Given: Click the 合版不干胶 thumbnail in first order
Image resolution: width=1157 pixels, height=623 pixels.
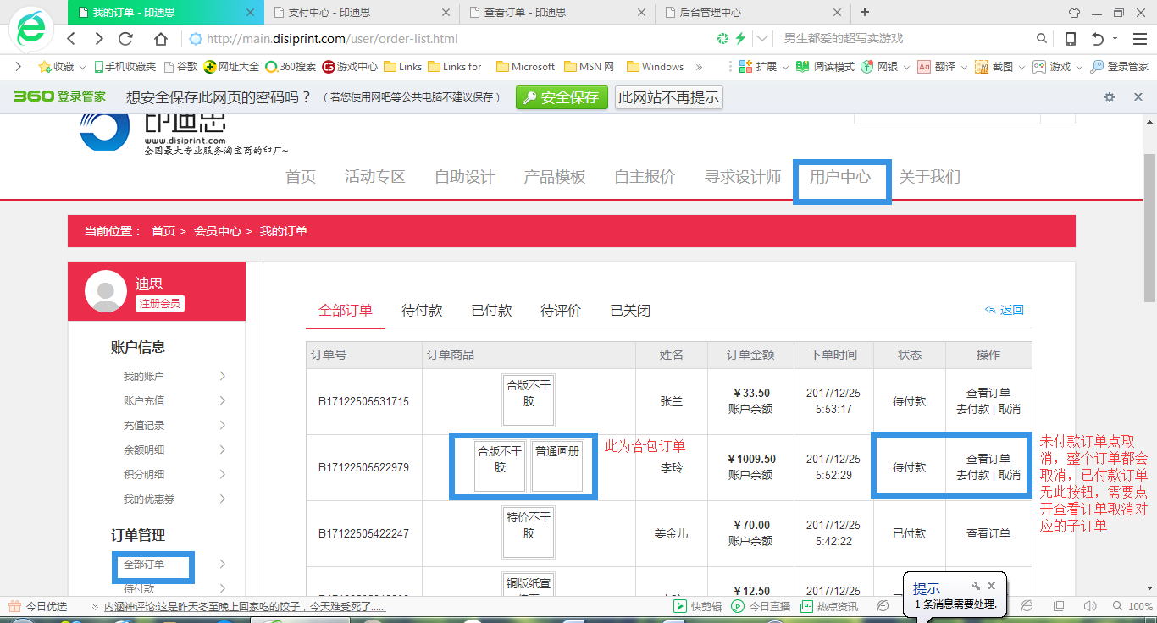Looking at the screenshot, I should (x=529, y=400).
